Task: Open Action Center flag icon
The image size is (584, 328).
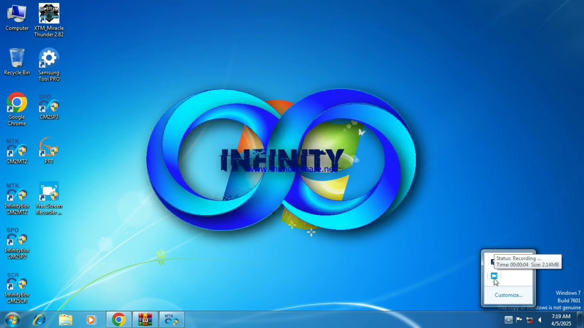Action: coord(519,320)
